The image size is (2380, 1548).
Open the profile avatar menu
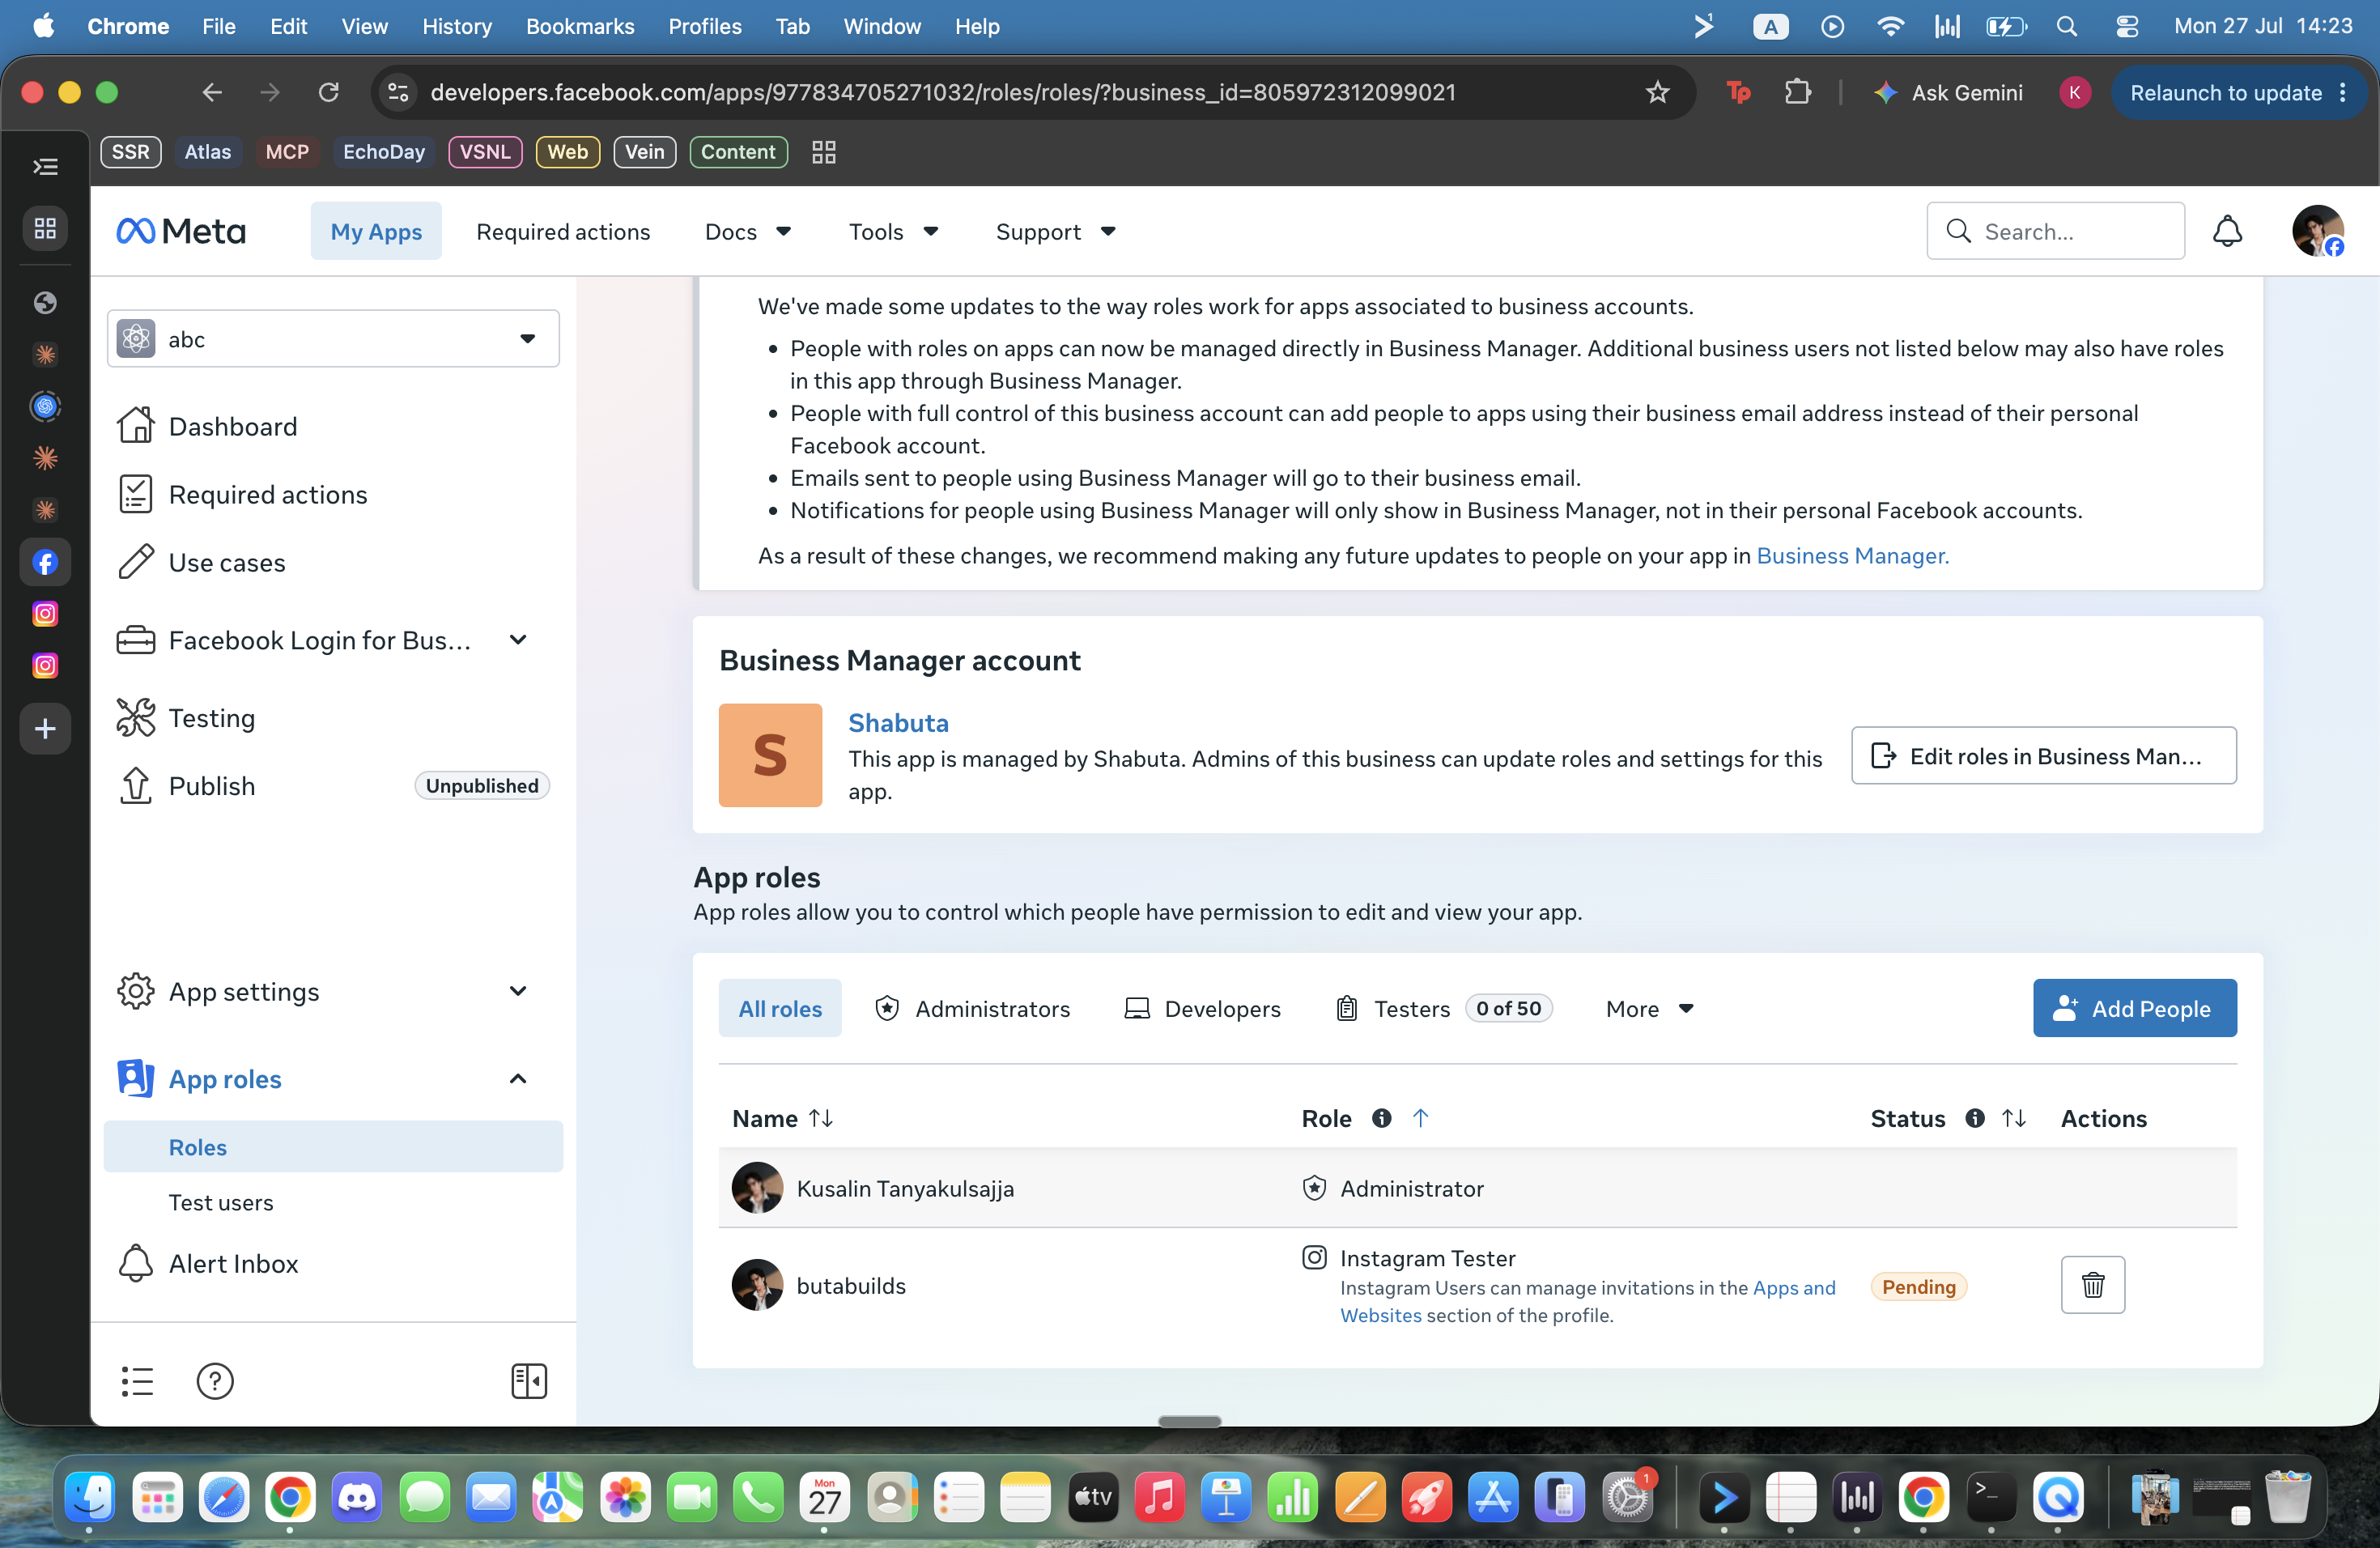[x=2318, y=231]
